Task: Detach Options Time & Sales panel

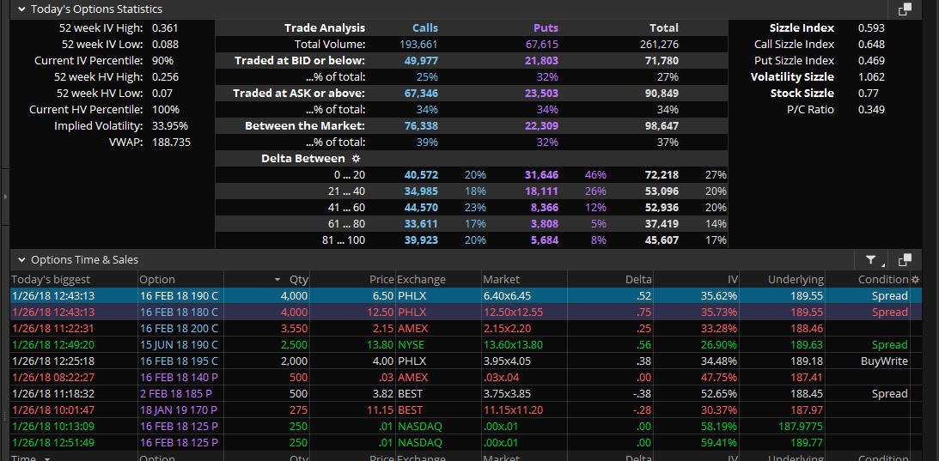Action: [905, 260]
